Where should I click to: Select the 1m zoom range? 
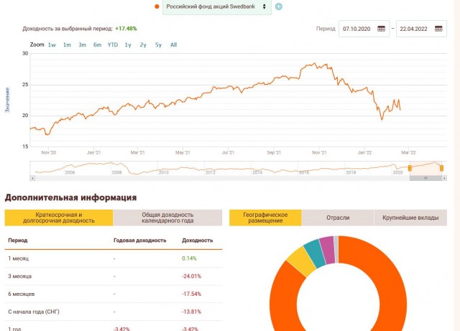tap(67, 45)
